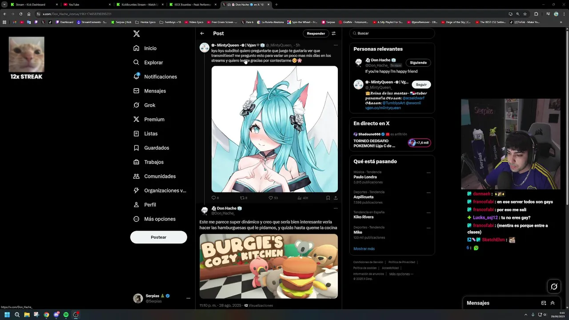
Task: Open Comunidades in the sidebar
Action: pyautogui.click(x=154, y=176)
